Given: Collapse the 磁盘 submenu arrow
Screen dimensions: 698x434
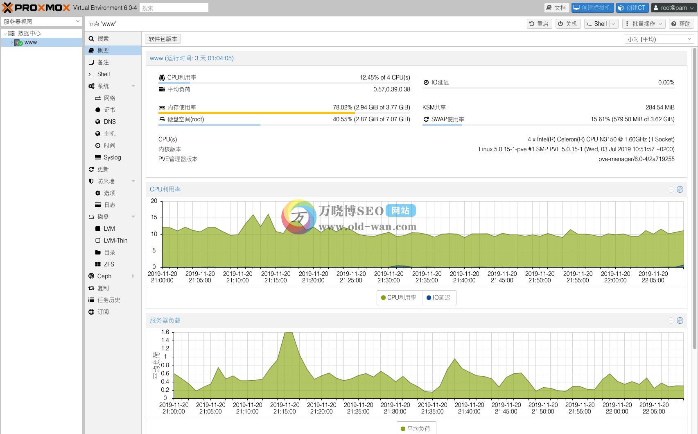Looking at the screenshot, I should click(133, 217).
